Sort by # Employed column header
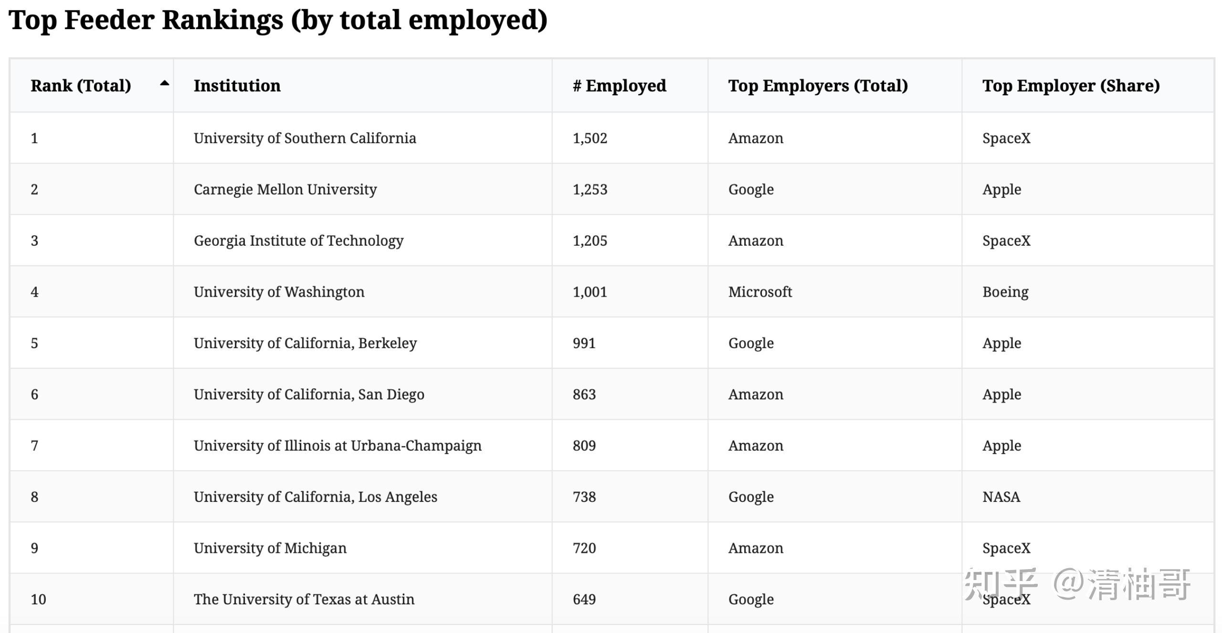1222x633 pixels. pos(619,86)
